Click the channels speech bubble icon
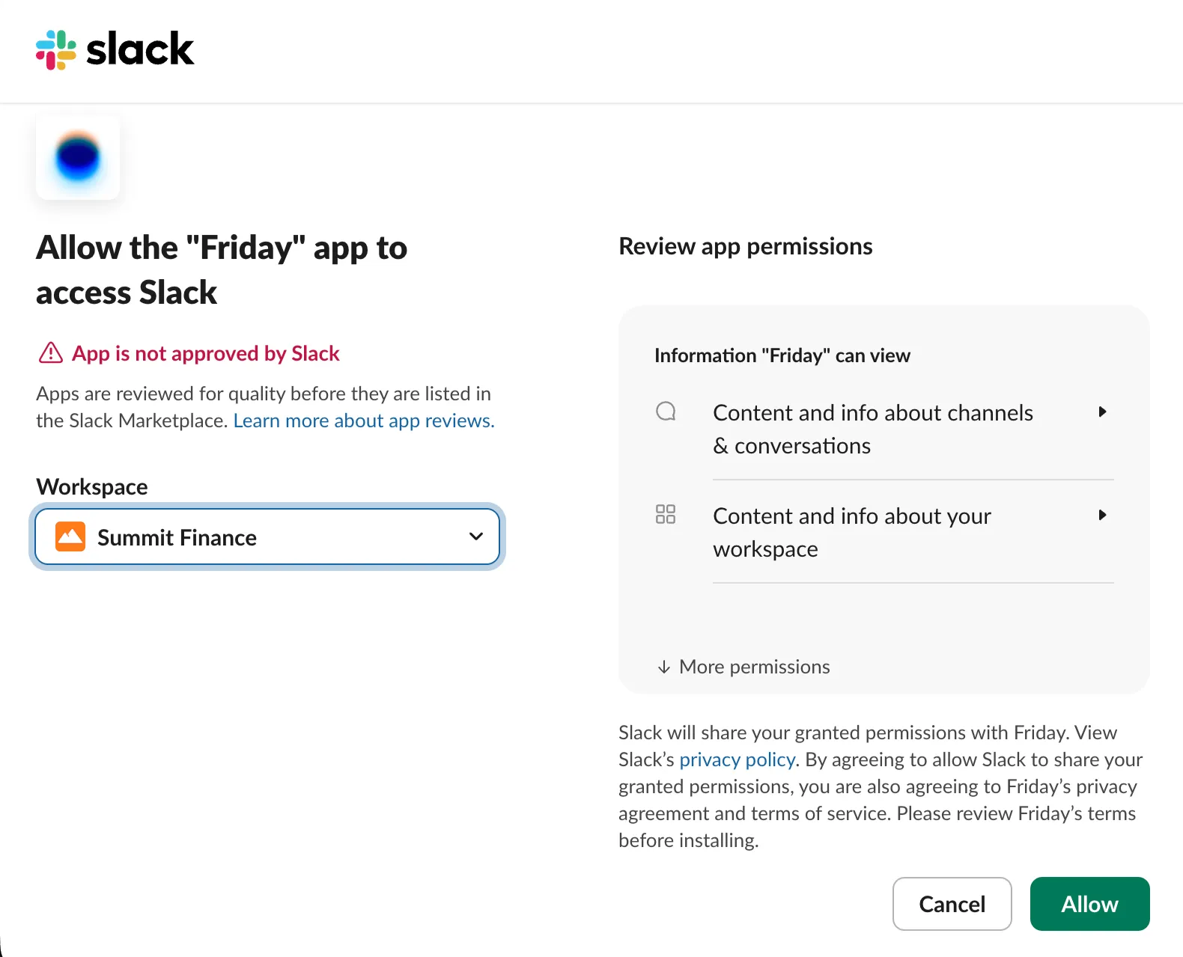The height and width of the screenshot is (957, 1183). [666, 412]
